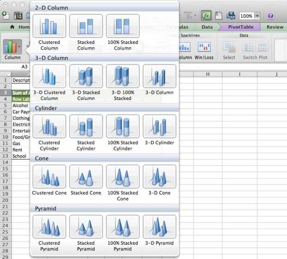Viewport: 287px width, 259px height.
Task: Choose the 3-D Stacked Column chart
Action: (86, 76)
